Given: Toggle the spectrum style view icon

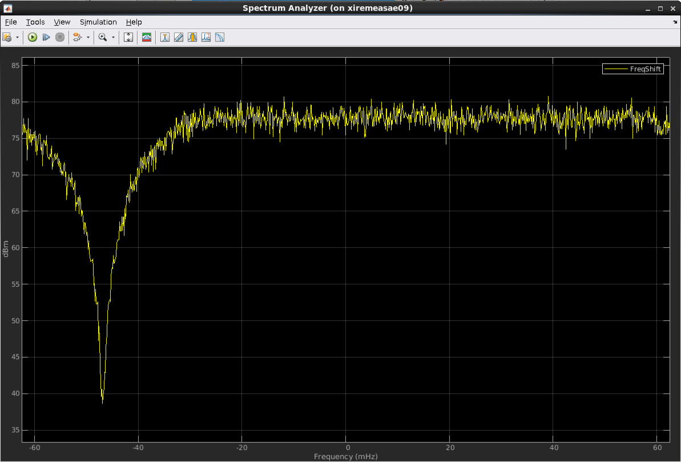Looking at the screenshot, I should click(147, 37).
